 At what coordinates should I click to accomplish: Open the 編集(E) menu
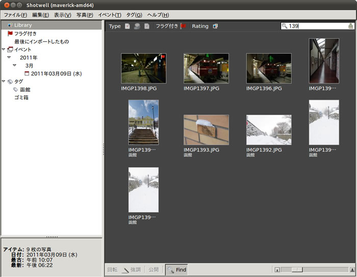point(40,15)
